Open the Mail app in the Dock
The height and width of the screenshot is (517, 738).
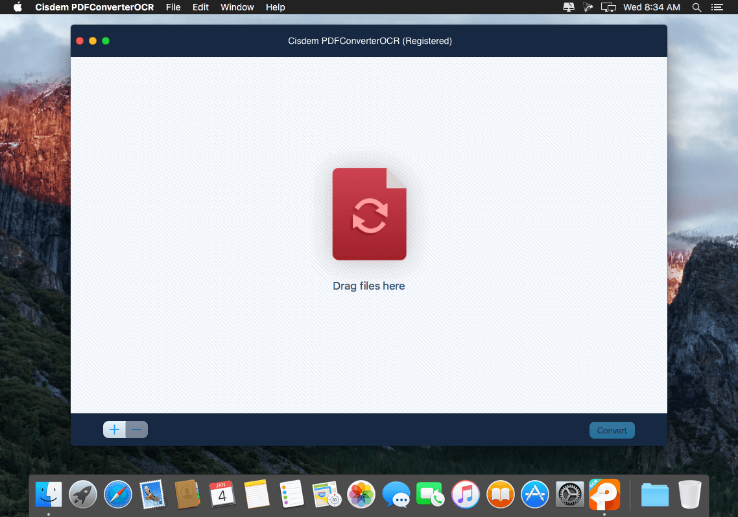(152, 494)
